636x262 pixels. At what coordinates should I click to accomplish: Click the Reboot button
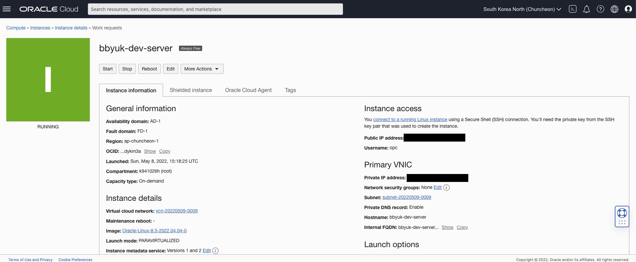click(149, 69)
